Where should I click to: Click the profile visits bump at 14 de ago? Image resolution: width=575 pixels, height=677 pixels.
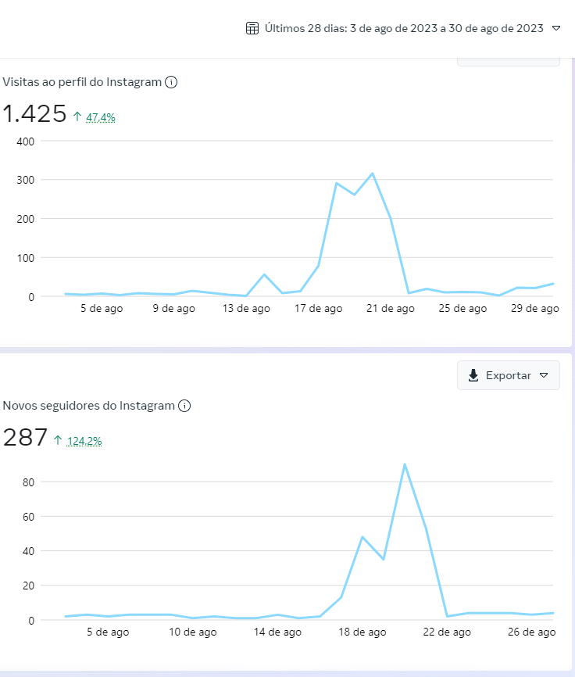point(264,274)
